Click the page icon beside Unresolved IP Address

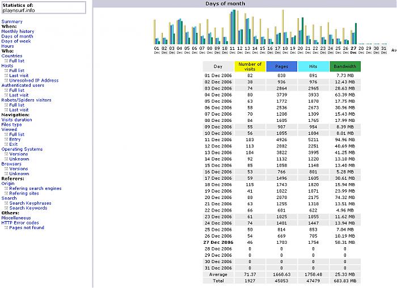click(6, 81)
